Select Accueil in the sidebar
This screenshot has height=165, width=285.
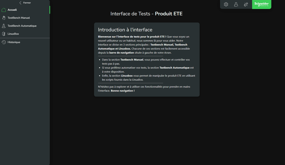(12, 10)
